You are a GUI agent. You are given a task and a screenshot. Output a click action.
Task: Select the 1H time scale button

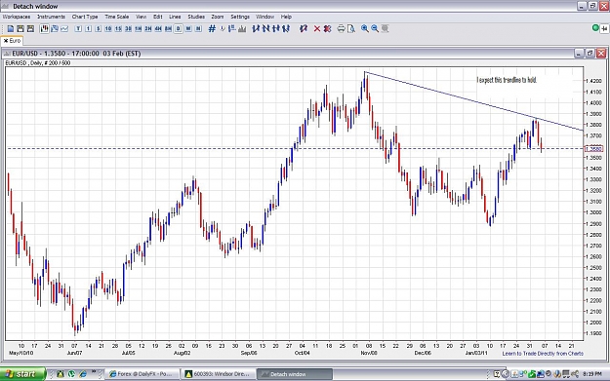click(x=139, y=28)
